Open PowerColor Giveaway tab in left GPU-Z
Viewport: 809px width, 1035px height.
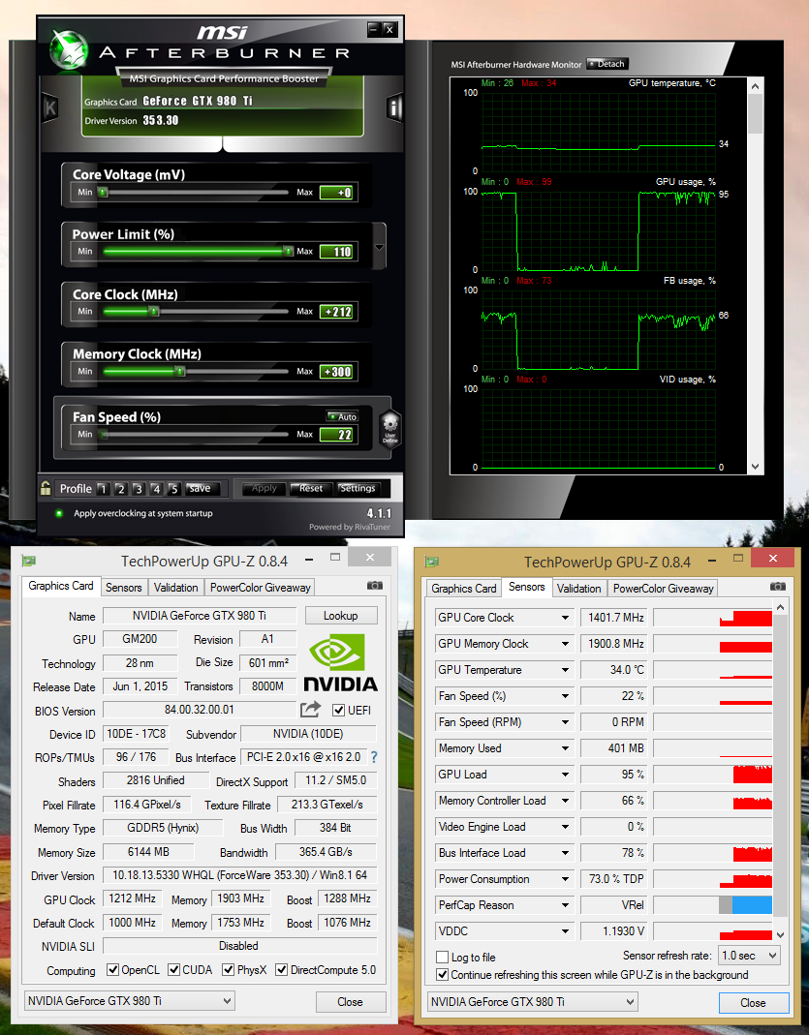click(x=261, y=588)
